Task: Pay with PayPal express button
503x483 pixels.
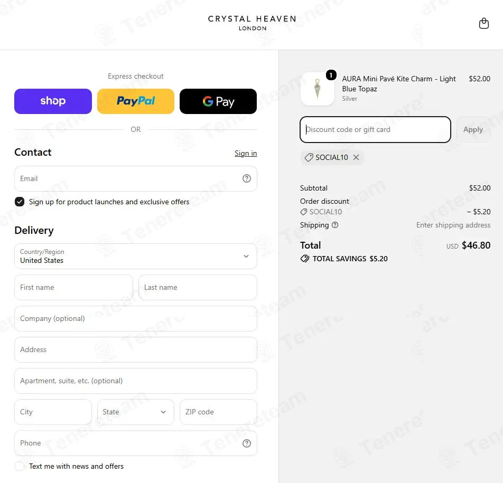Action: click(x=136, y=101)
